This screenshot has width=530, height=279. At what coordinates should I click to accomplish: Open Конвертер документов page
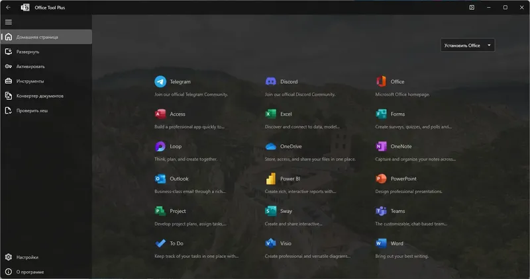pos(46,96)
